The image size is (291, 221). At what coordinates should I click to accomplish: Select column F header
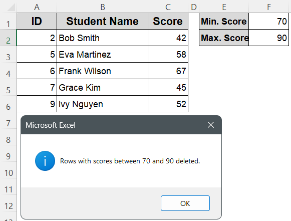[x=269, y=7]
